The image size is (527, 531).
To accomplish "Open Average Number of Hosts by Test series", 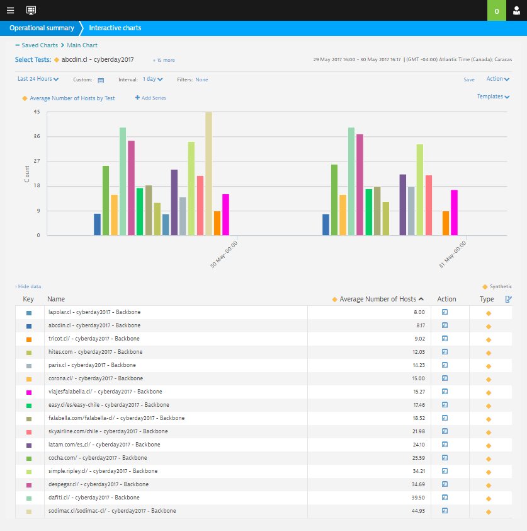I will pos(69,98).
